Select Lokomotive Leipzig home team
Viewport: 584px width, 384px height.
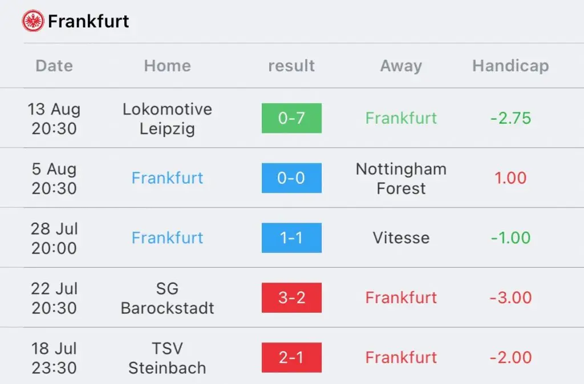pos(167,119)
